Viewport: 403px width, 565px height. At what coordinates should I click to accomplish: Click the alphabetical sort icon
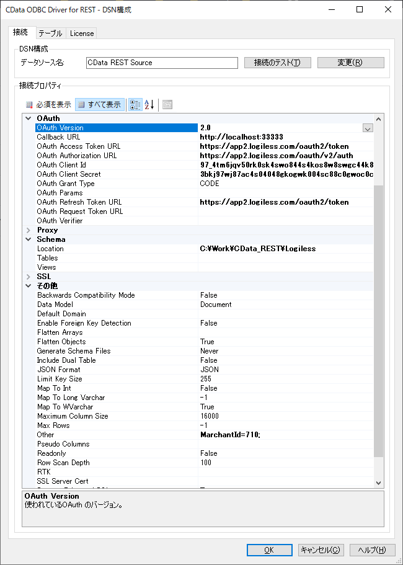pos(149,105)
